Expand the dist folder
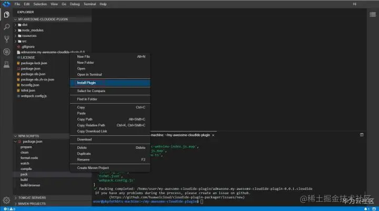The width and height of the screenshot is (379, 211). click(x=15, y=25)
